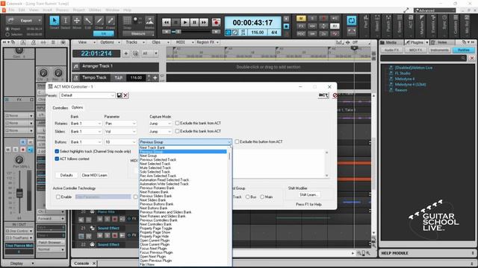478x268 pixels.
Task: Click the transport Rewind button
Action: (166, 22)
